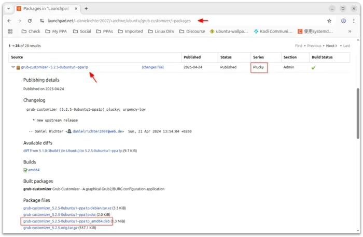The image size is (363, 237).
Task: Open grub-customizer - 5.2.5-0ubuntu1~ppa1p source link
Action: [x=54, y=67]
